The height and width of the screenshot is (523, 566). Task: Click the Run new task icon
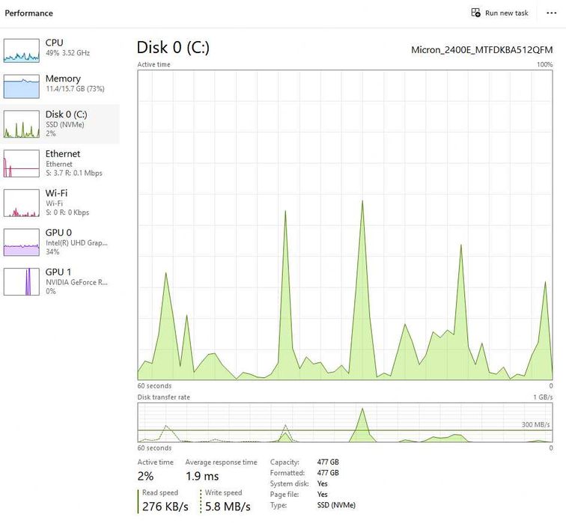click(475, 13)
